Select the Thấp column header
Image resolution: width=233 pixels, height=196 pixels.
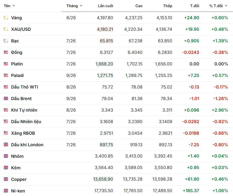167,6
